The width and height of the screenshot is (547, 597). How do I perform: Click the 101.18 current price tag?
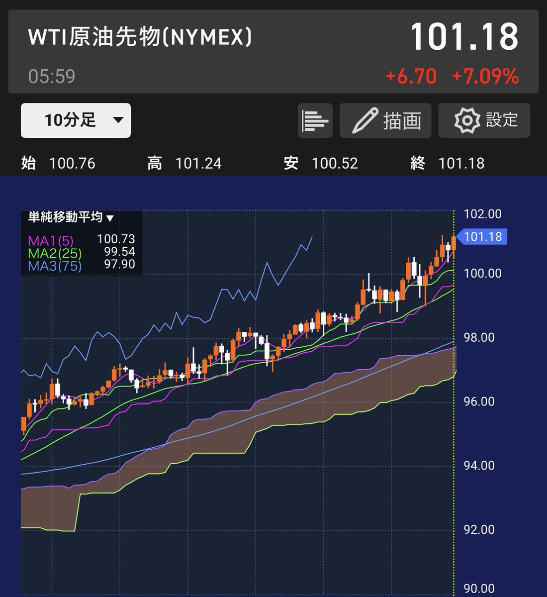[482, 236]
